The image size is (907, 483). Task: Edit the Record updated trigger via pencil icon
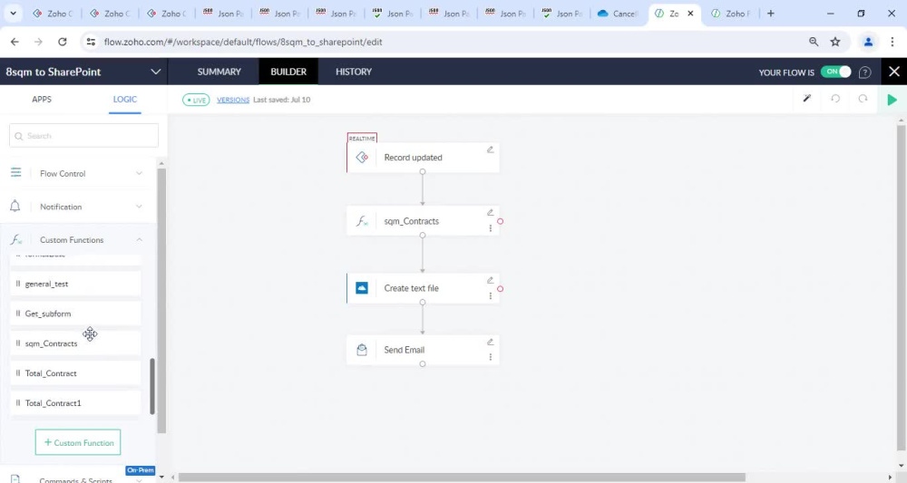coord(490,150)
